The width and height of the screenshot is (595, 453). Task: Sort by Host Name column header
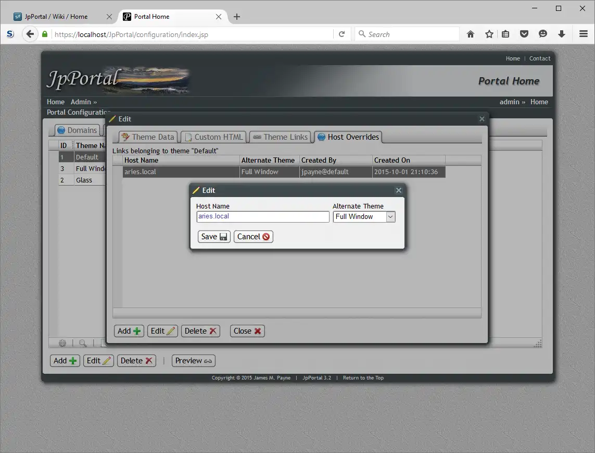pos(181,161)
